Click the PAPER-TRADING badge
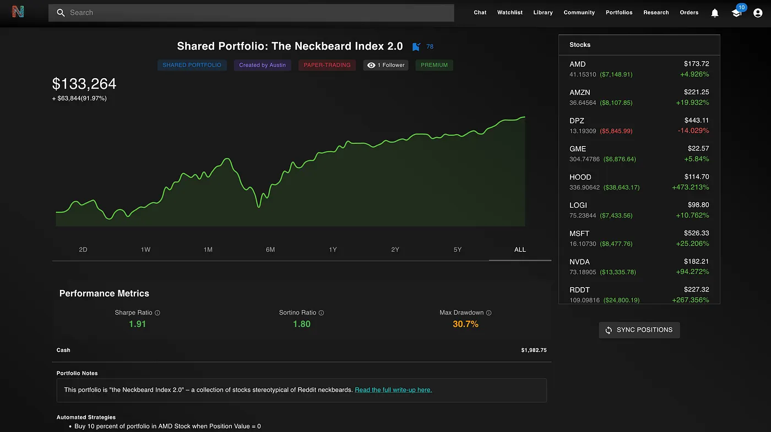 coord(327,65)
